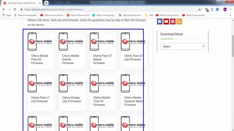
Task: Go forward in browser history
Action: (9, 9)
